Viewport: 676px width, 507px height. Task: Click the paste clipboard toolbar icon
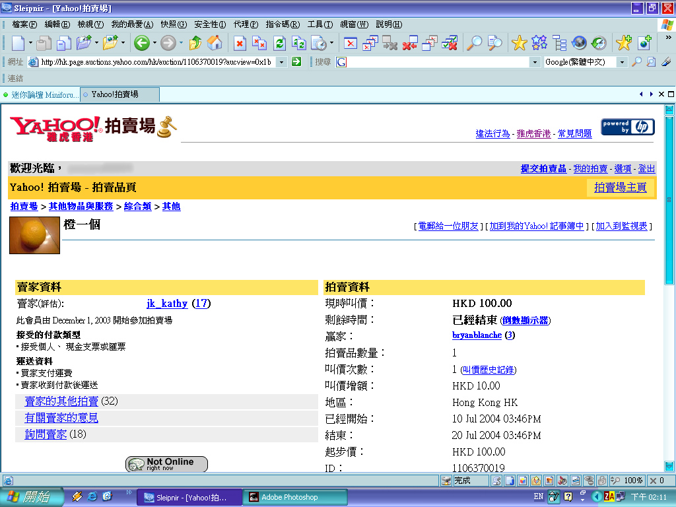pyautogui.click(x=44, y=43)
